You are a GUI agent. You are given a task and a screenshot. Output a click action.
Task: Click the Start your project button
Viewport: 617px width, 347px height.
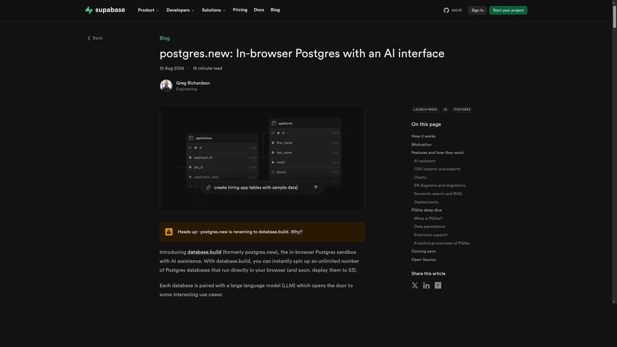[508, 10]
